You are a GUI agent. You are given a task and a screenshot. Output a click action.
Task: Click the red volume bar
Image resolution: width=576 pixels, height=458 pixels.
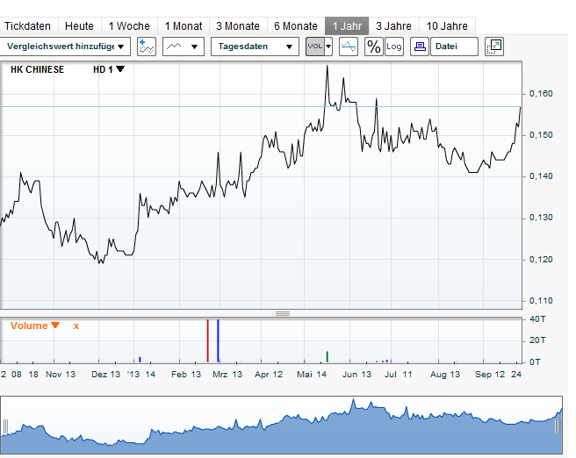(x=207, y=341)
